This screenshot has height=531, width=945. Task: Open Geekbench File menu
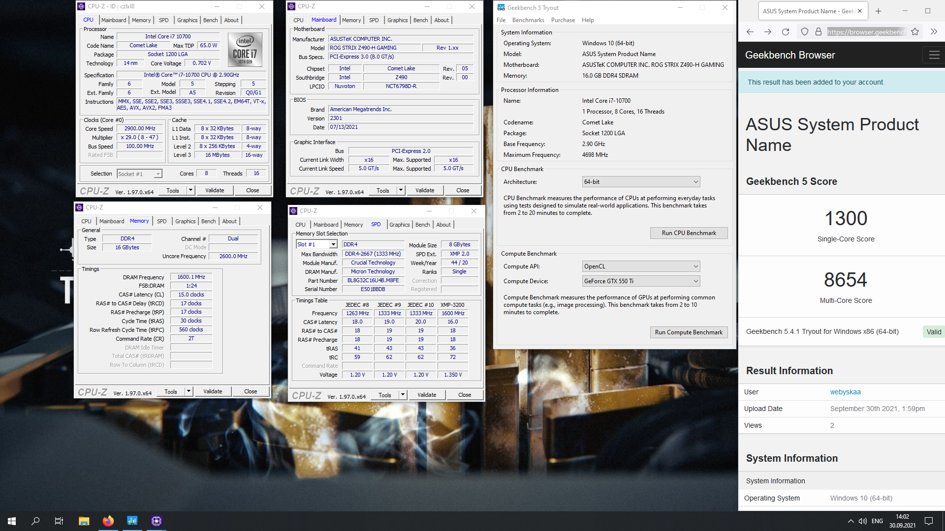point(501,20)
